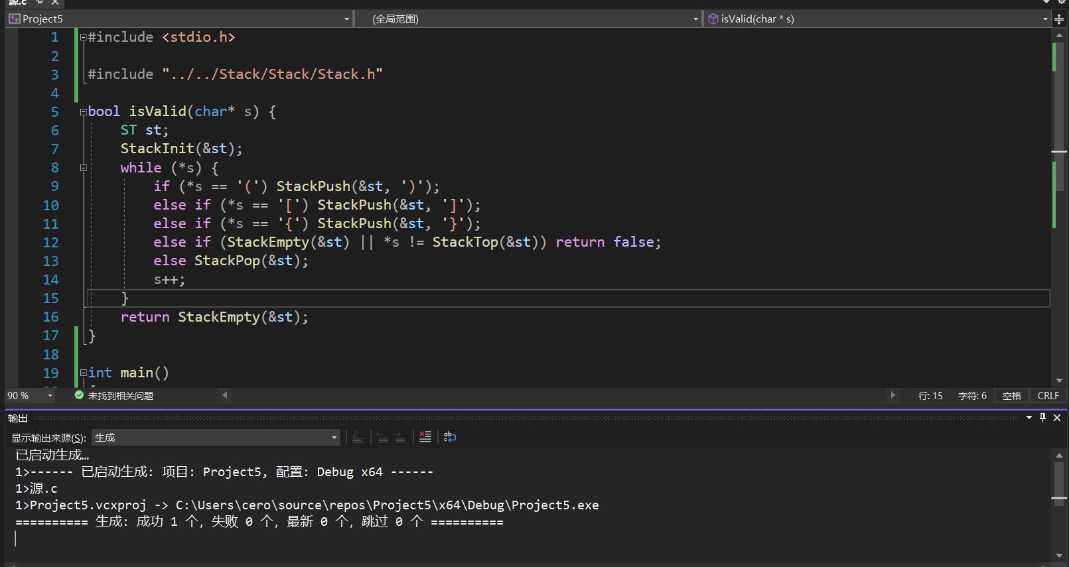The width and height of the screenshot is (1069, 567).
Task: Click the 's++;' statement on line 14
Action: (169, 280)
